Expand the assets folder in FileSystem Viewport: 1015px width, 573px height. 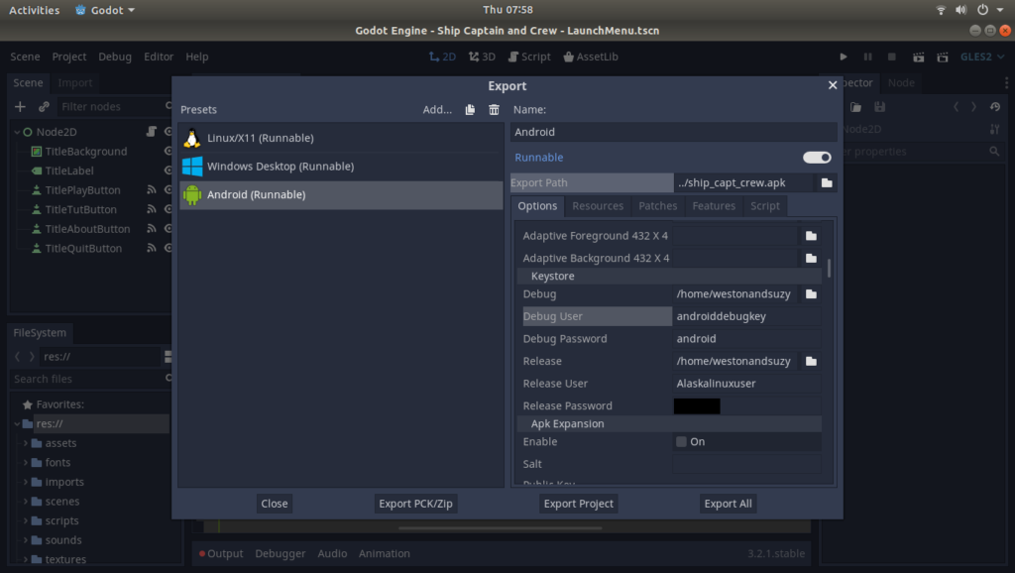point(26,443)
